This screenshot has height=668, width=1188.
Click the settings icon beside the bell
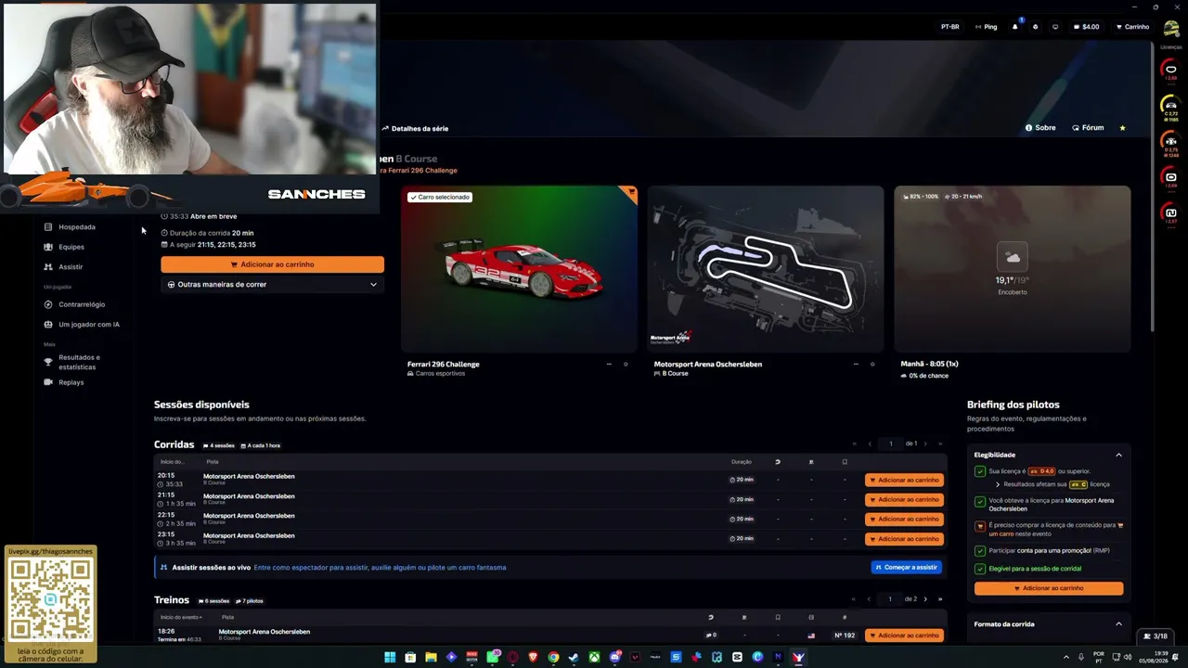(1036, 27)
